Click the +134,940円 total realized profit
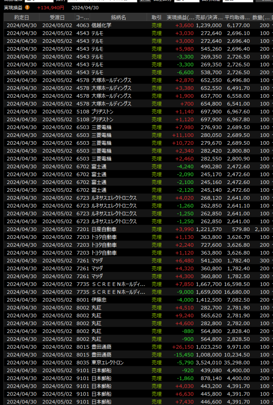 tap(51, 8)
